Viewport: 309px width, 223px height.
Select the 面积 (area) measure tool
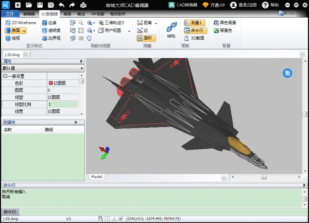pyautogui.click(x=146, y=38)
